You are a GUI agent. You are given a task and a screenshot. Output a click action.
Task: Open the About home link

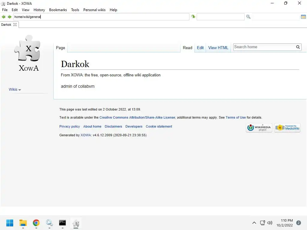coord(92,127)
